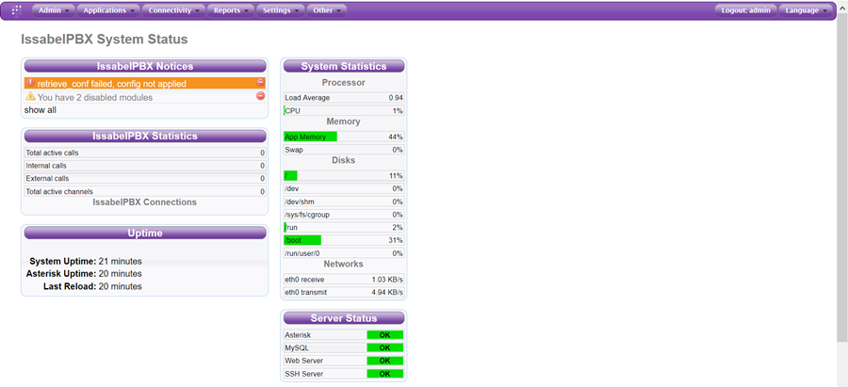Image resolution: width=848 pixels, height=387 pixels.
Task: Dismiss the disabled modules notice
Action: [x=260, y=96]
